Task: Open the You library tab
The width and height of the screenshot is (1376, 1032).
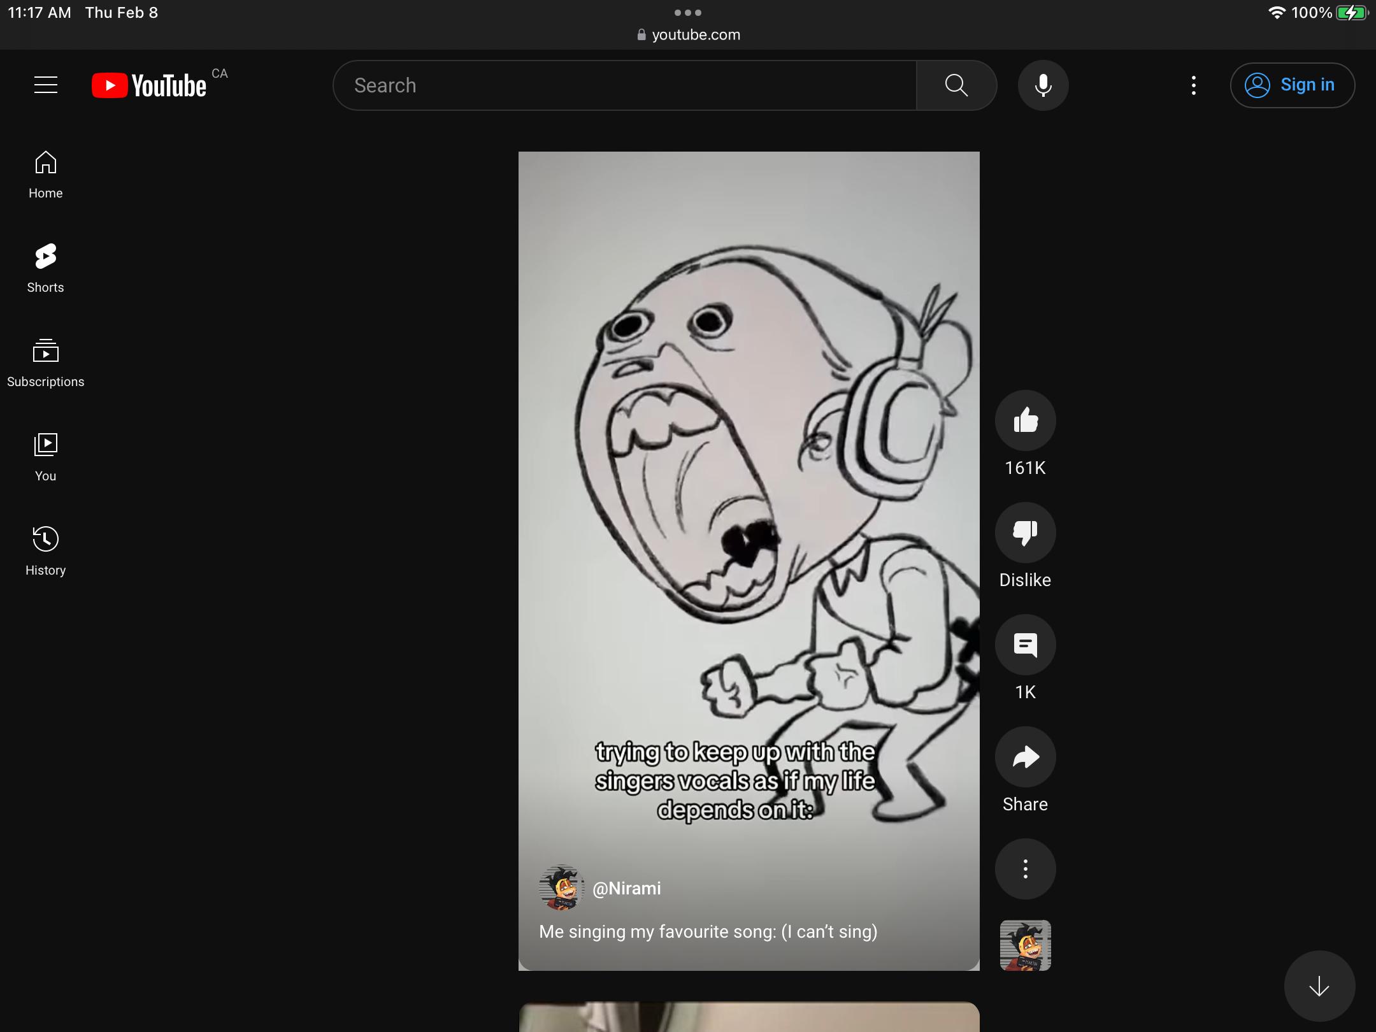Action: pos(45,457)
